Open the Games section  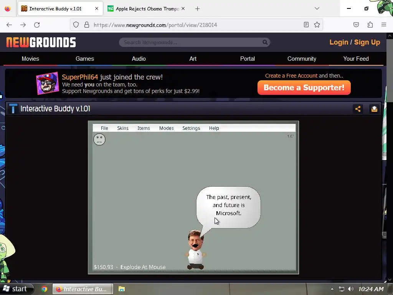85,59
